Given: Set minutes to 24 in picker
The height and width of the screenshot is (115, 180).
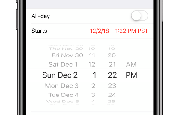Looking at the screenshot, I should tap(112, 95).
